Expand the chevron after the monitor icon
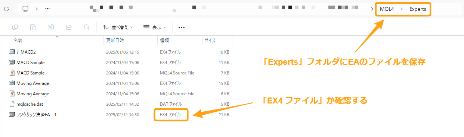 pyautogui.click(x=37, y=9)
